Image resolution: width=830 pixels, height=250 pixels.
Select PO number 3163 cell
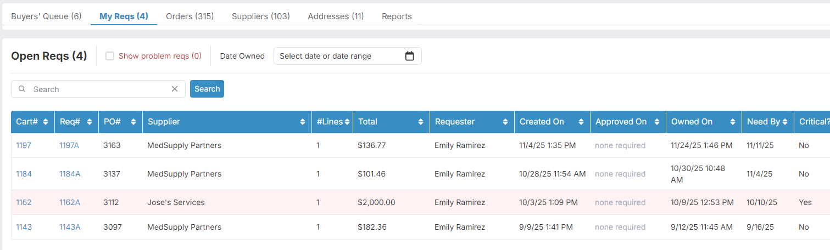[x=112, y=145]
